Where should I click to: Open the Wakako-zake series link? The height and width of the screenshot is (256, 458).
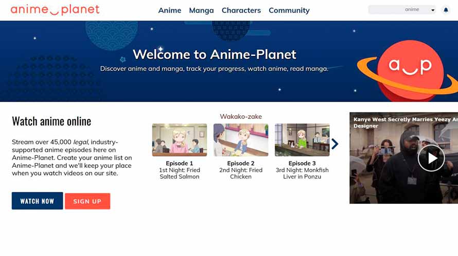pos(241,116)
